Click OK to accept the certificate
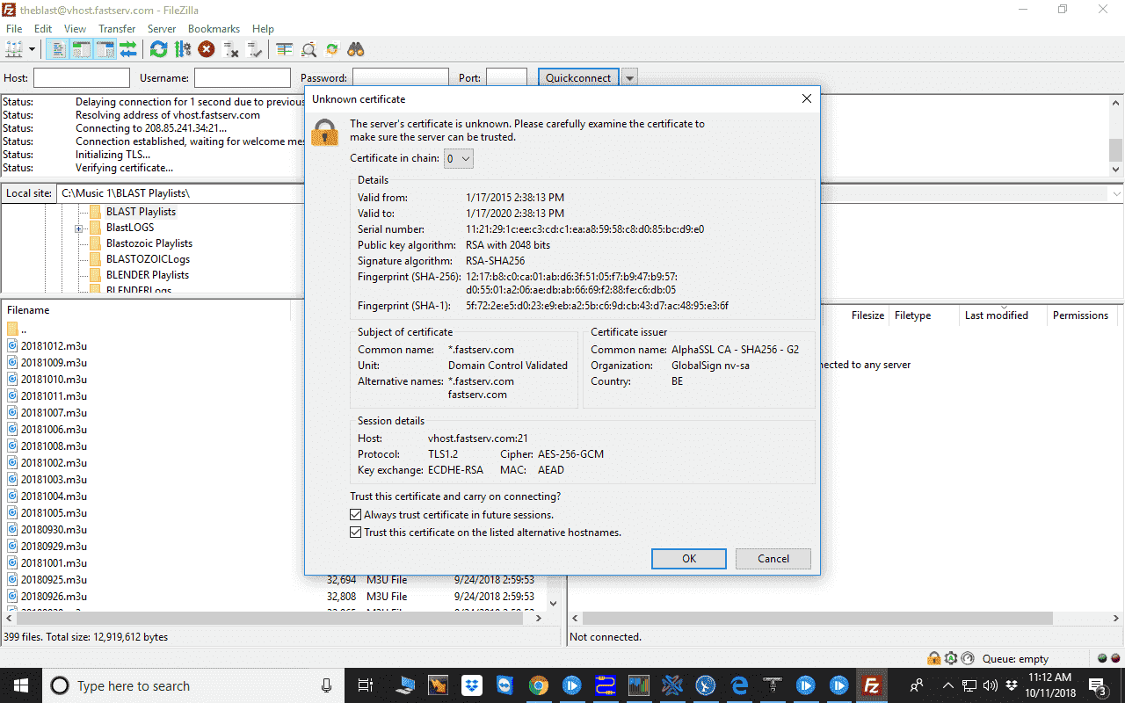Screen dimensions: 1125x703 pos(688,558)
